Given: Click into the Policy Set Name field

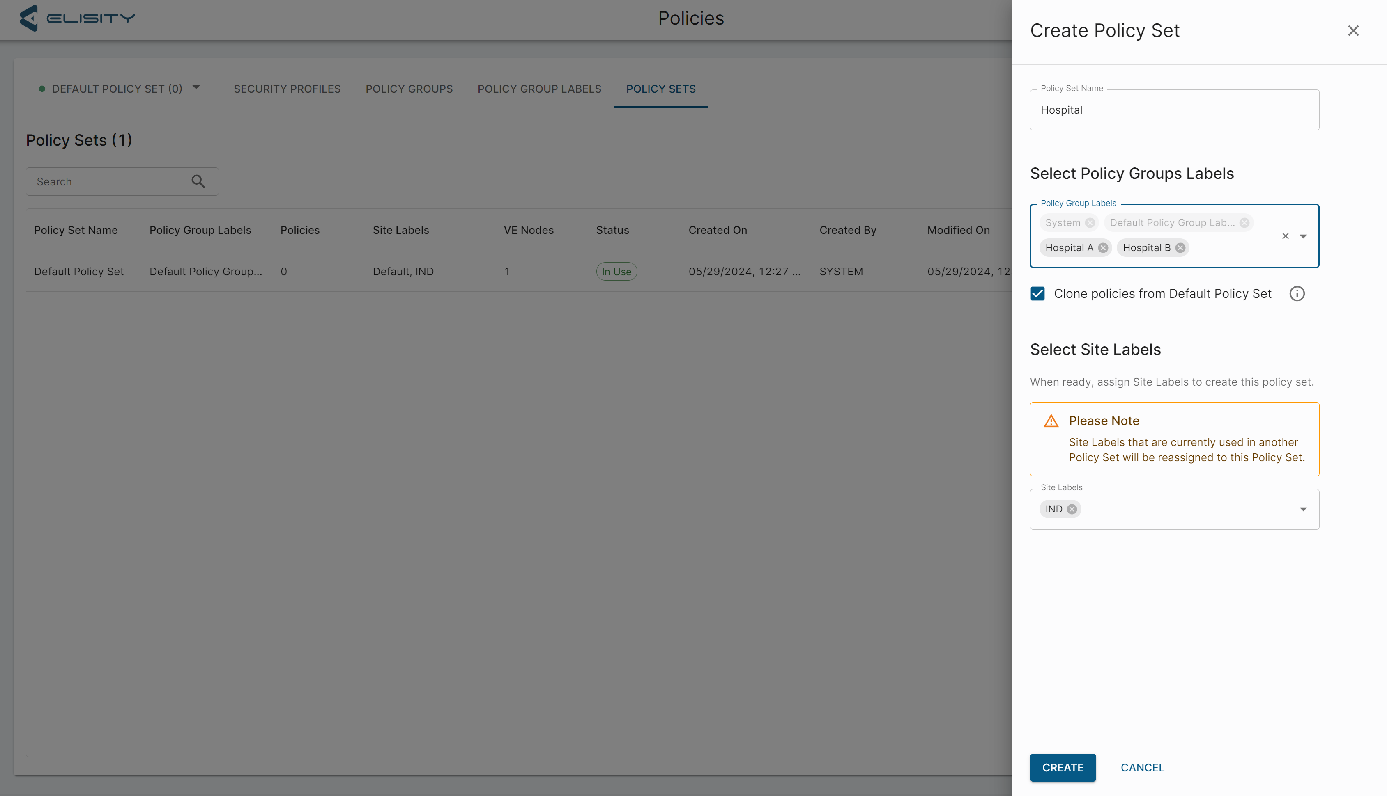Looking at the screenshot, I should click(x=1174, y=110).
